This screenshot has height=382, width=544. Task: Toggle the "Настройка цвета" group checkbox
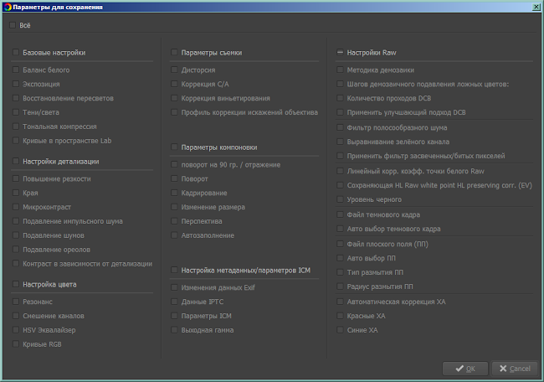(16, 284)
